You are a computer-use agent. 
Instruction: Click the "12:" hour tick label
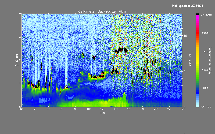(102, 109)
